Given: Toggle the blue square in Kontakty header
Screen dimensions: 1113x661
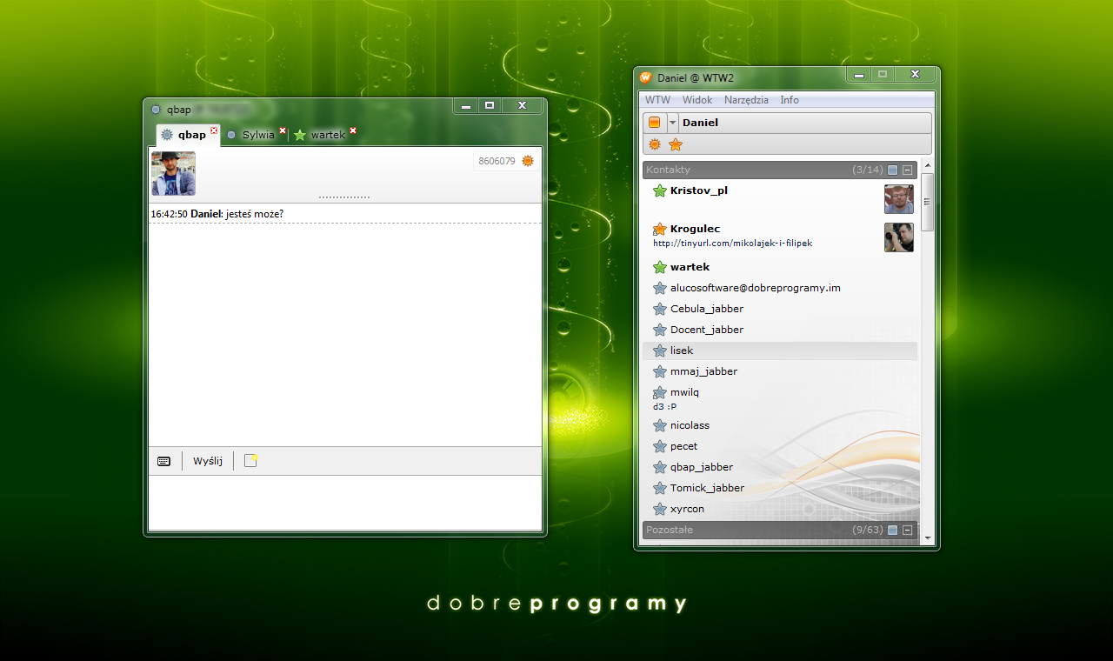Looking at the screenshot, I should point(893,170).
